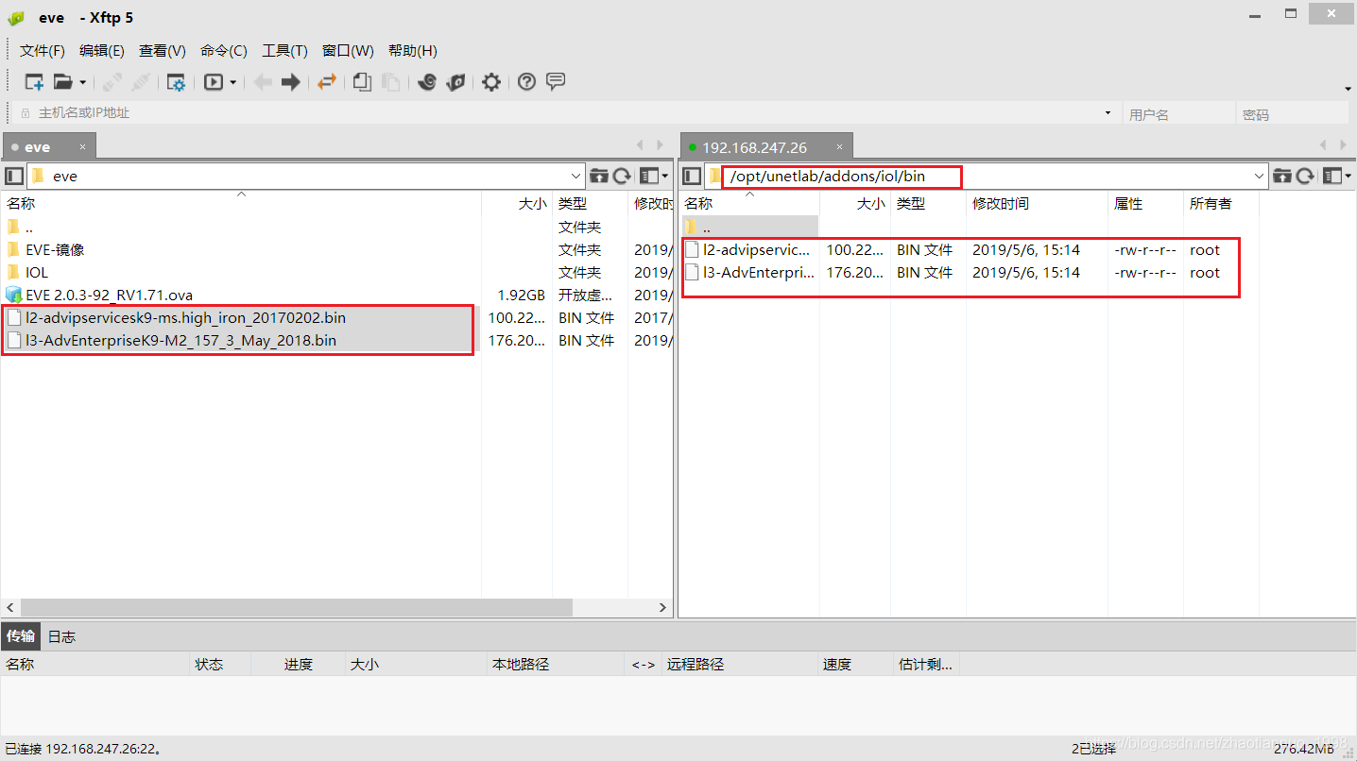
Task: Click the Open Session folder icon
Action: coord(62,82)
